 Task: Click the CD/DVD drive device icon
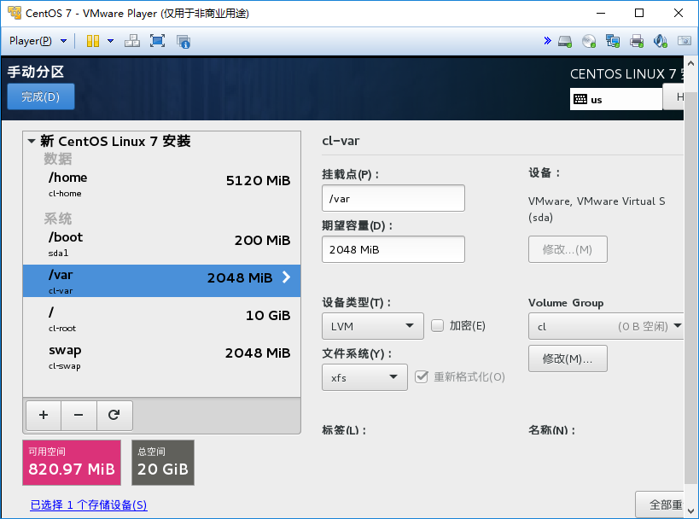tap(589, 42)
